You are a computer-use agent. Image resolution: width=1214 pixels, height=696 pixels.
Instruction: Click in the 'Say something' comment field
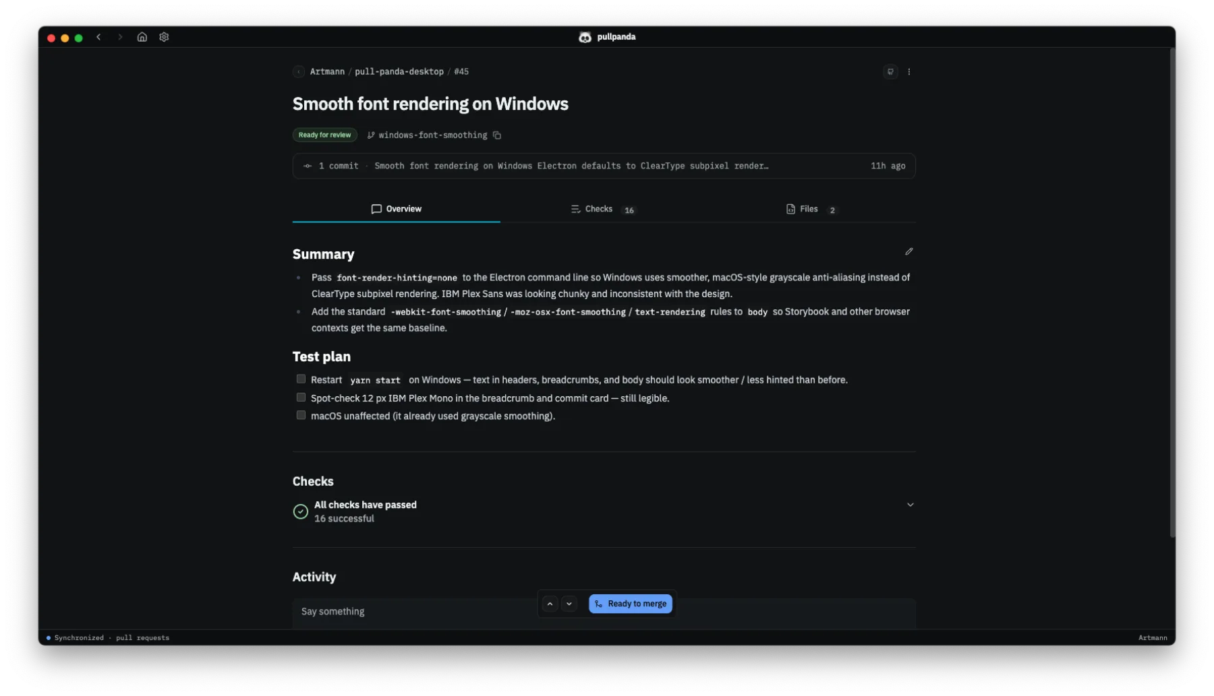[x=604, y=612]
